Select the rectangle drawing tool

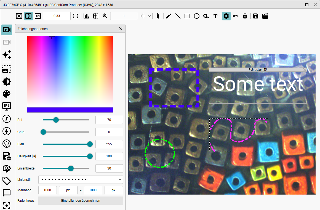[x=187, y=16]
